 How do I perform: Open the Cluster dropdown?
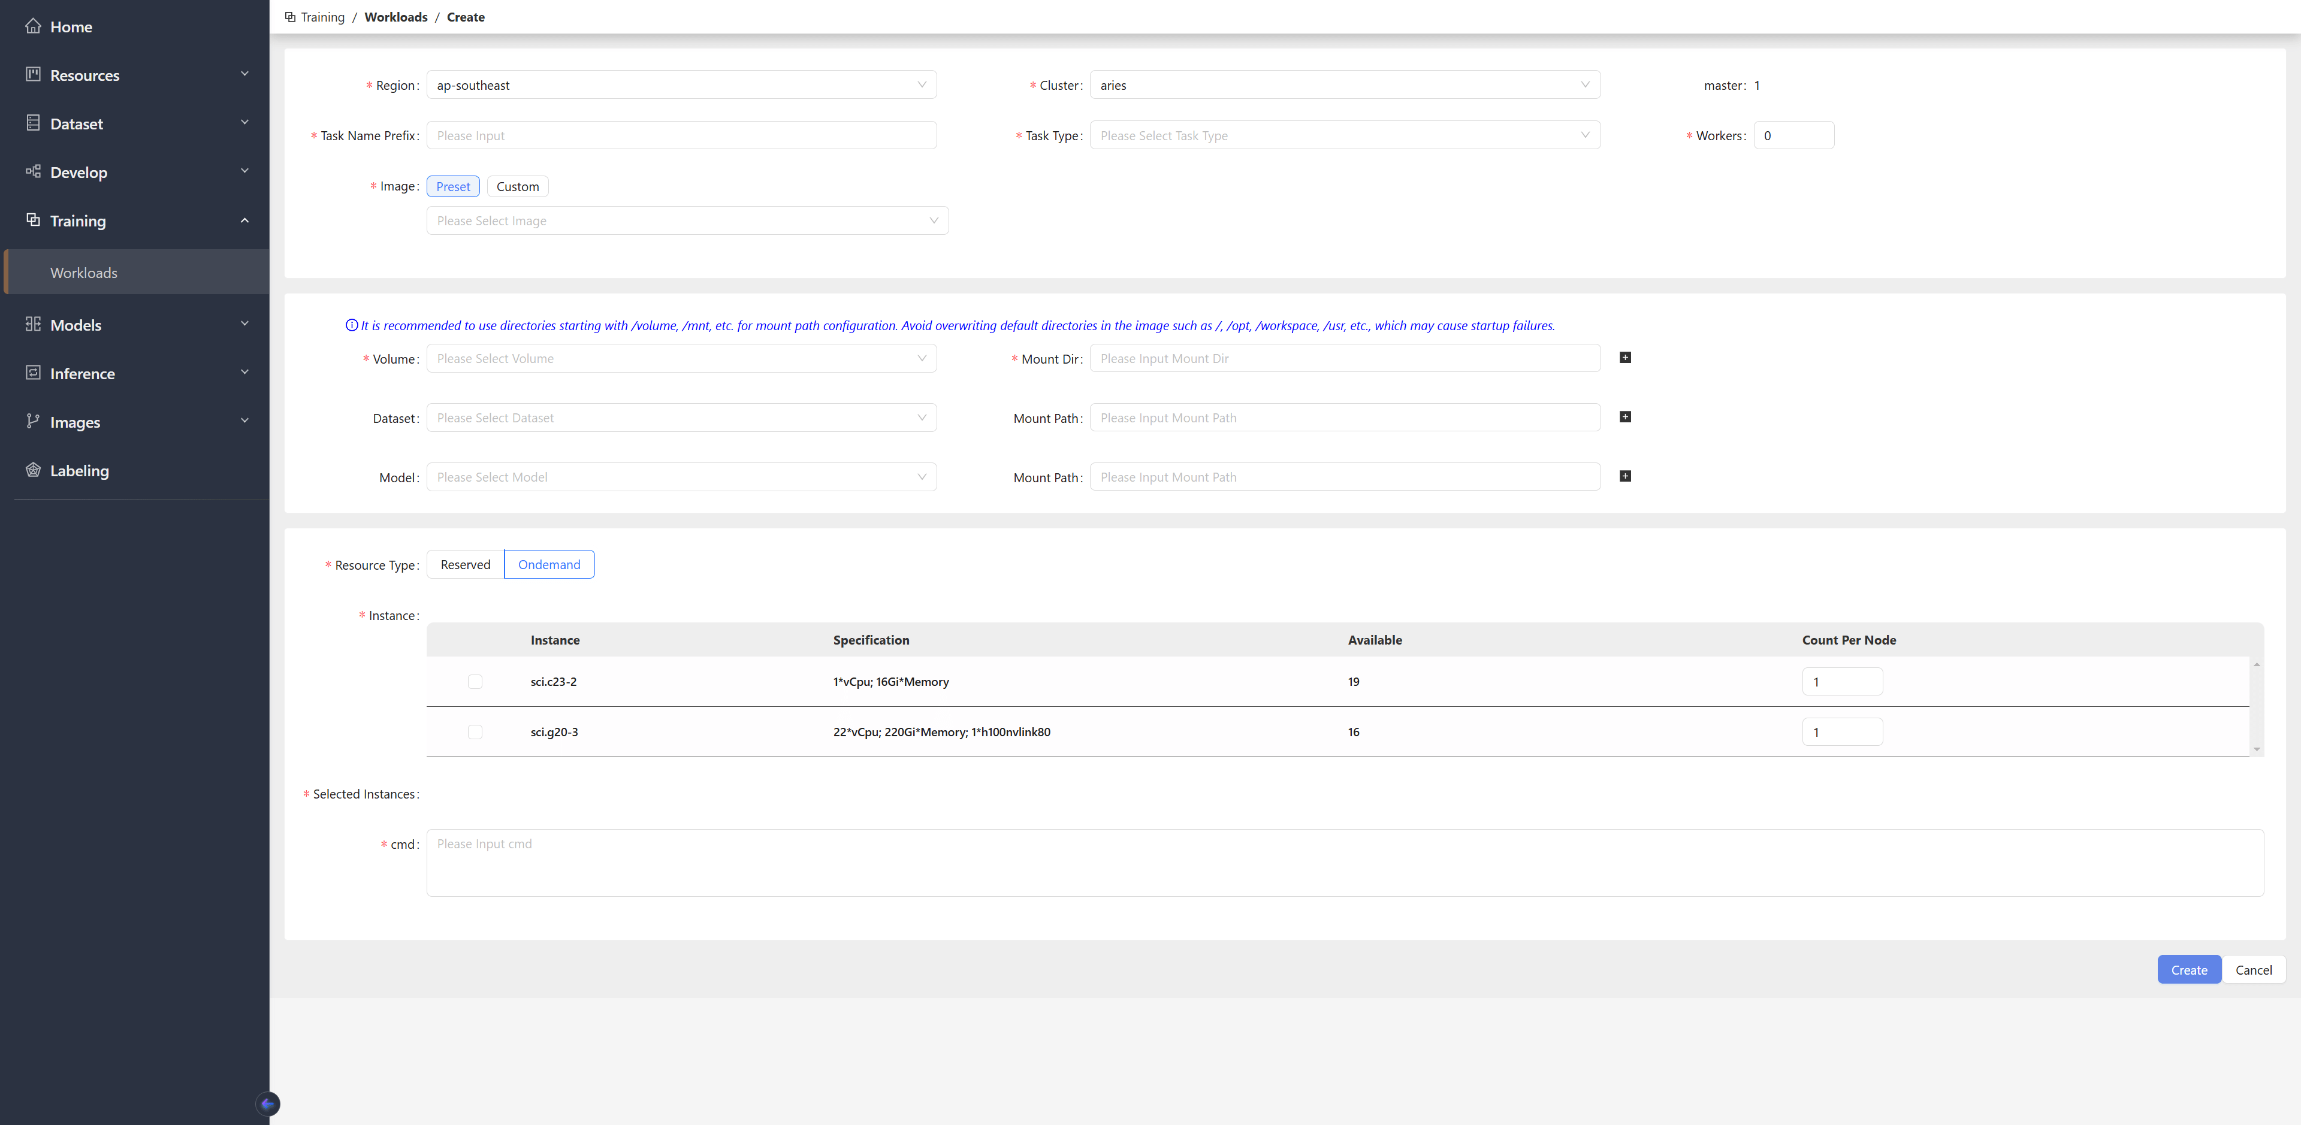(x=1345, y=85)
